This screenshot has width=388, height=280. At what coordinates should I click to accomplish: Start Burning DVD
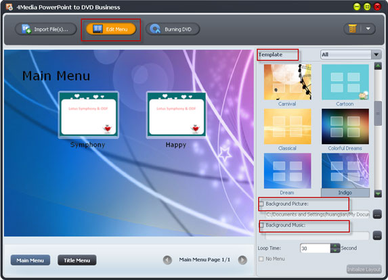coord(173,29)
